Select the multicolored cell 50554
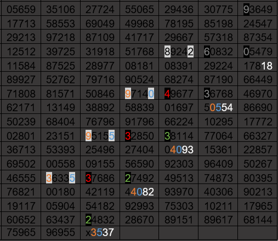This screenshot has height=241, width=278. pyautogui.click(x=218, y=107)
